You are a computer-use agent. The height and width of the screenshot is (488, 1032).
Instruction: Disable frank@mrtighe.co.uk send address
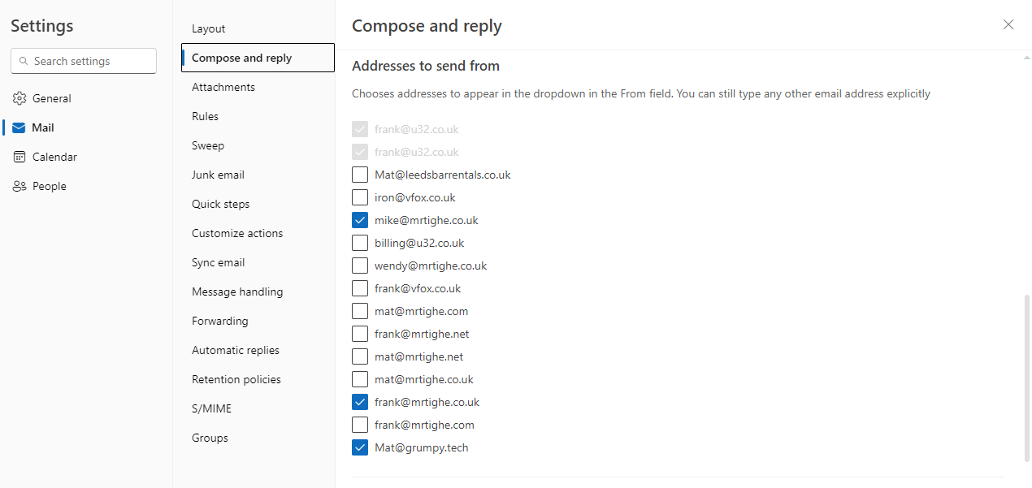tap(360, 402)
